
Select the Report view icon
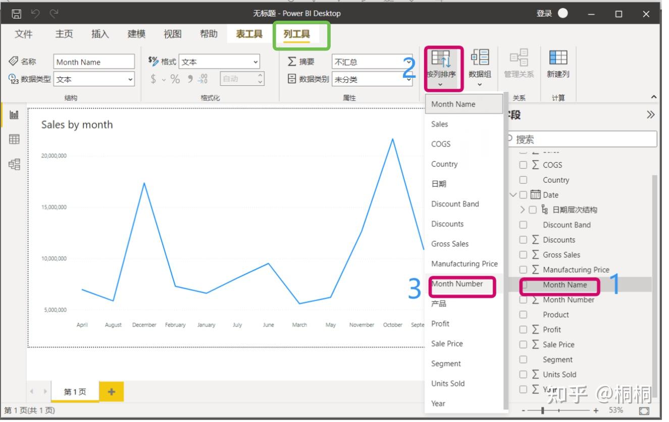(14, 115)
